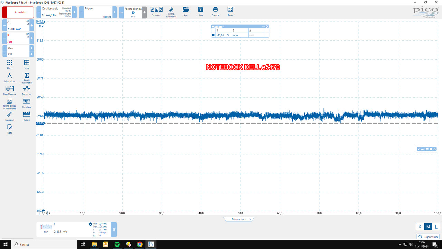Image resolution: width=442 pixels, height=249 pixels.
Task: Open Forma d'onda buffer navigator
Action: [133, 12]
